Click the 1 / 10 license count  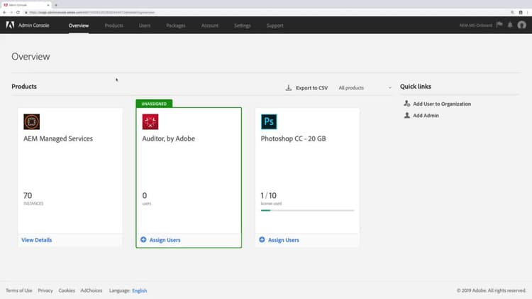tap(268, 195)
